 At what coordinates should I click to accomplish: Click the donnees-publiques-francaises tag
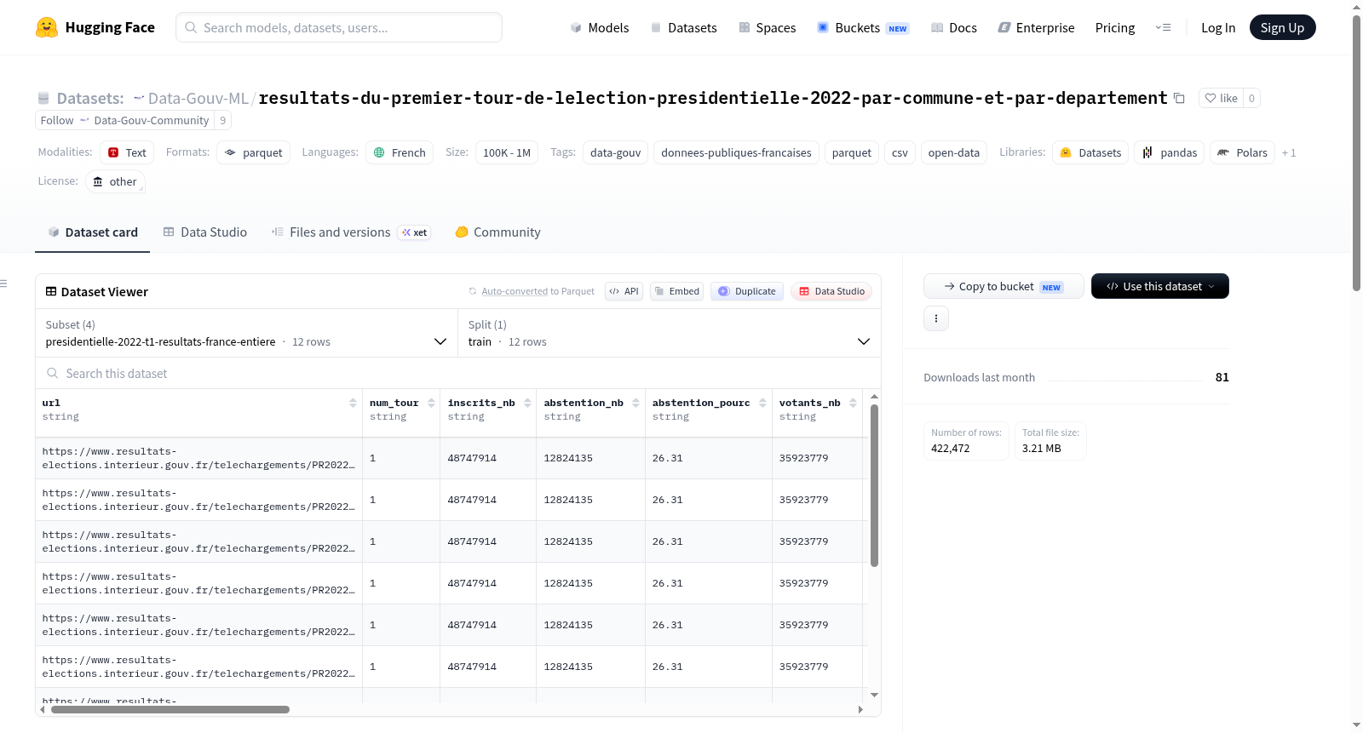click(x=736, y=152)
